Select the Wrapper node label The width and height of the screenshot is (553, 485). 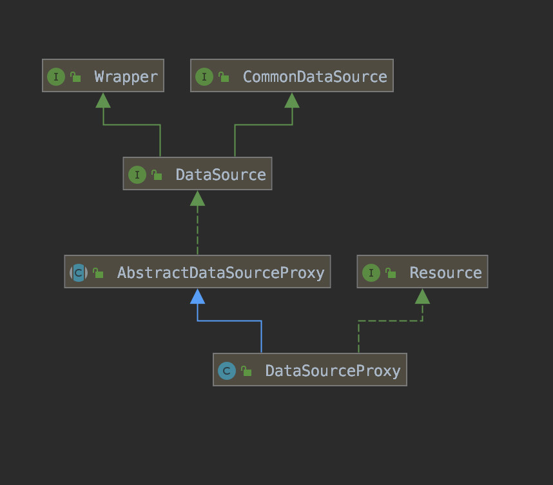point(126,77)
